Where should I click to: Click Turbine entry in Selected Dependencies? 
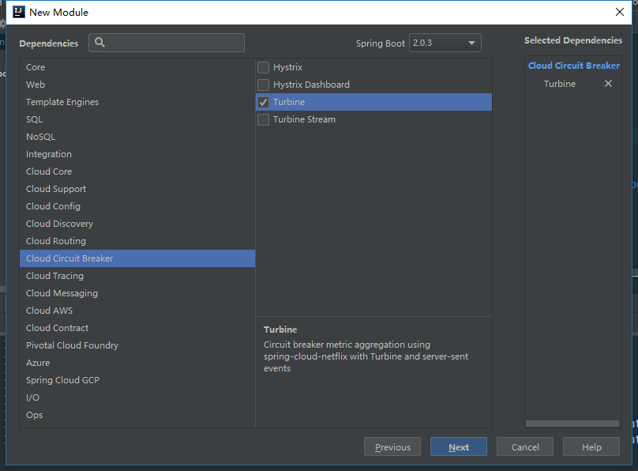(560, 84)
